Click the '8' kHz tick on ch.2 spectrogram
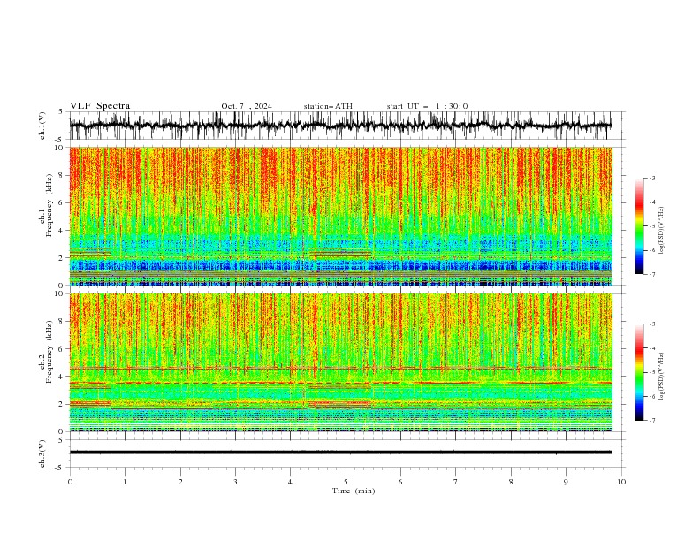 62,322
